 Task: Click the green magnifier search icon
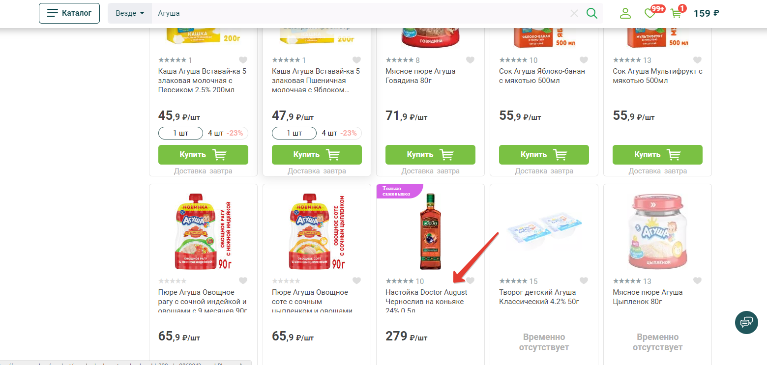tap(592, 13)
